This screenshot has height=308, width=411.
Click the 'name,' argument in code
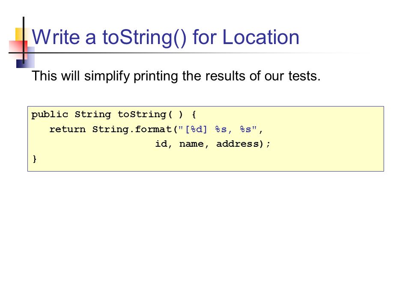coord(194,144)
